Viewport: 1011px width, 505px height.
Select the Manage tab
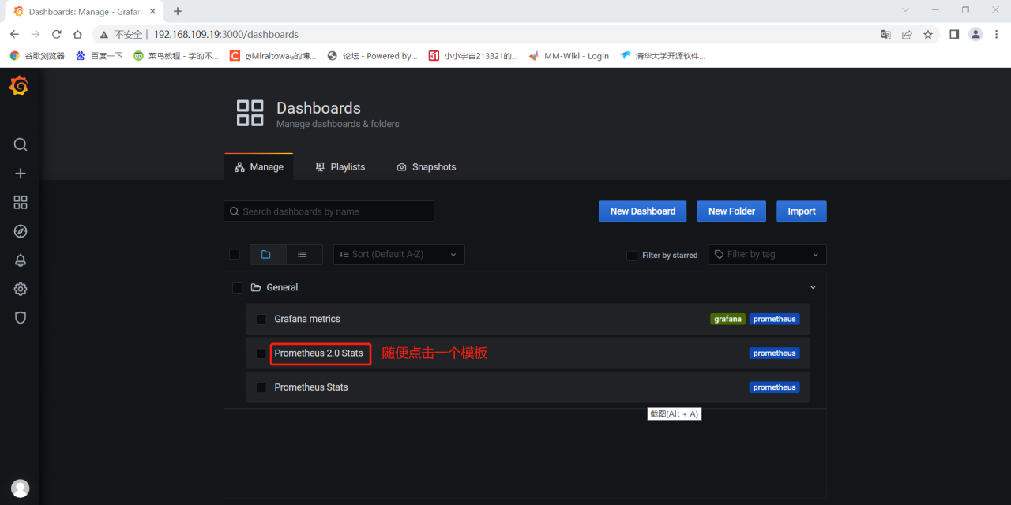259,167
